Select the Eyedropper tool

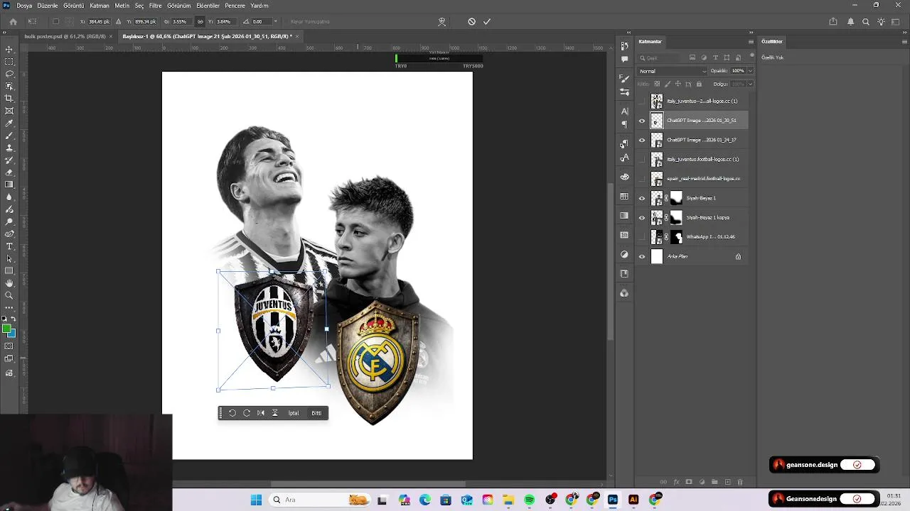[x=9, y=123]
